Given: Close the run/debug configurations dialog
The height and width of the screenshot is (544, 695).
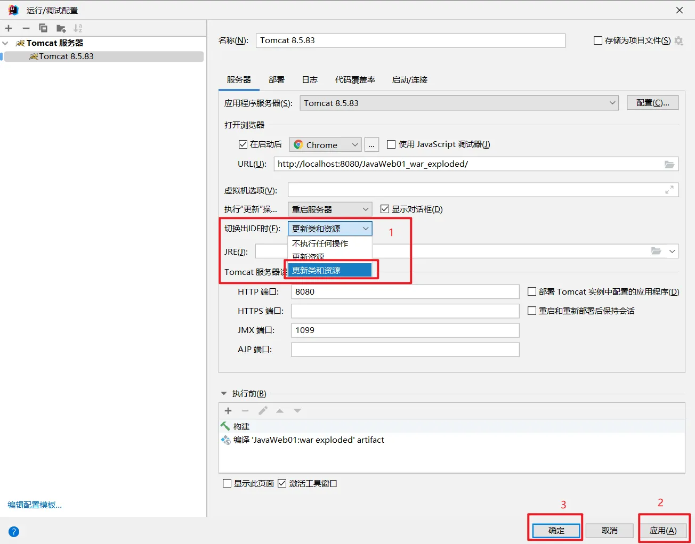Looking at the screenshot, I should click(x=680, y=10).
